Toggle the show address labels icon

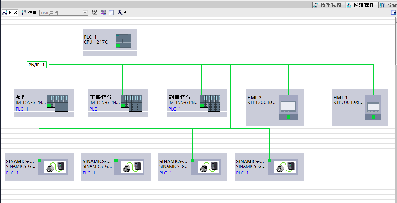104,13
